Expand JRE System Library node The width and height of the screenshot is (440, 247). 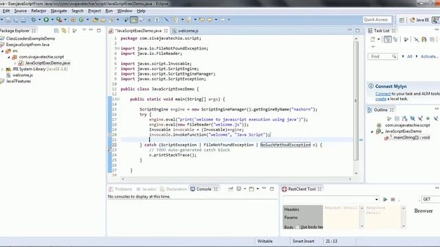click(x=3, y=69)
